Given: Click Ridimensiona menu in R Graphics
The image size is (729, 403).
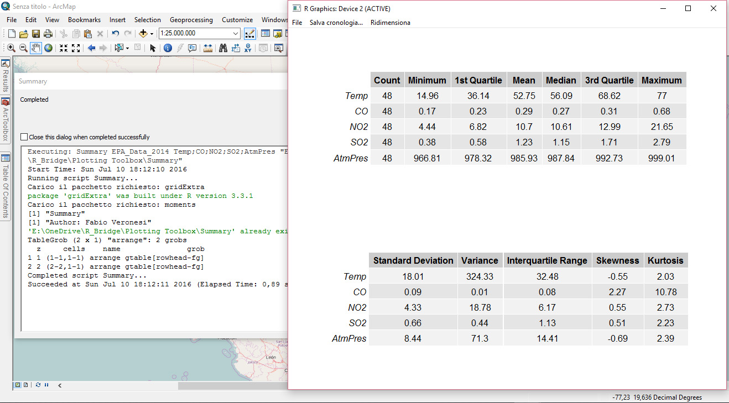Looking at the screenshot, I should tap(390, 23).
